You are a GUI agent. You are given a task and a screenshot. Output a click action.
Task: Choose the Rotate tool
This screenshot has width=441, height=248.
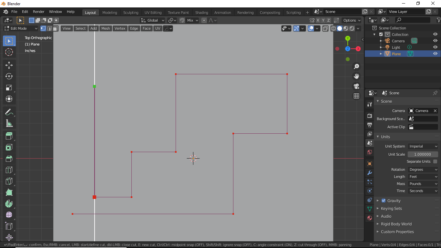pyautogui.click(x=9, y=77)
